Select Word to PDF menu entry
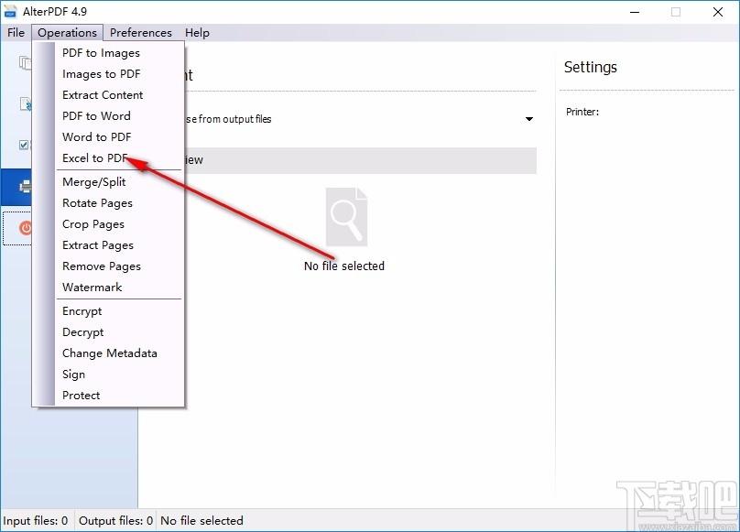Image resolution: width=740 pixels, height=532 pixels. [97, 137]
